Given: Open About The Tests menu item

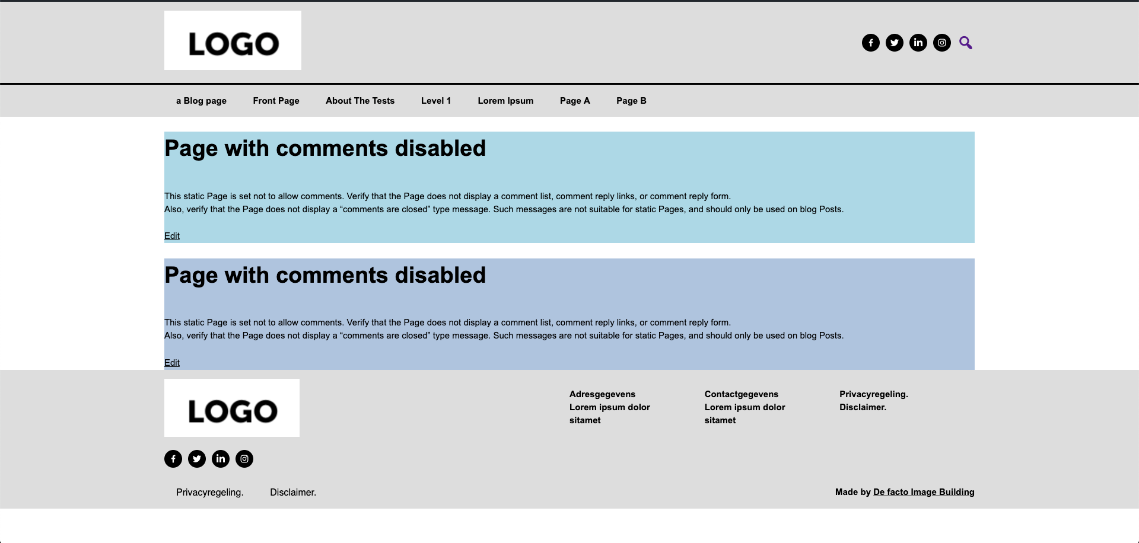Looking at the screenshot, I should (360, 101).
